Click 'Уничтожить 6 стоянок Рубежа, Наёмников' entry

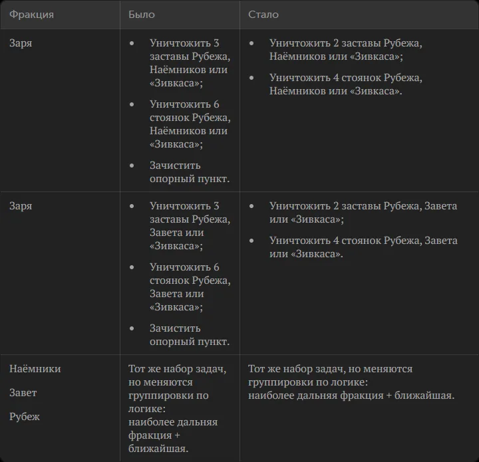click(x=190, y=124)
